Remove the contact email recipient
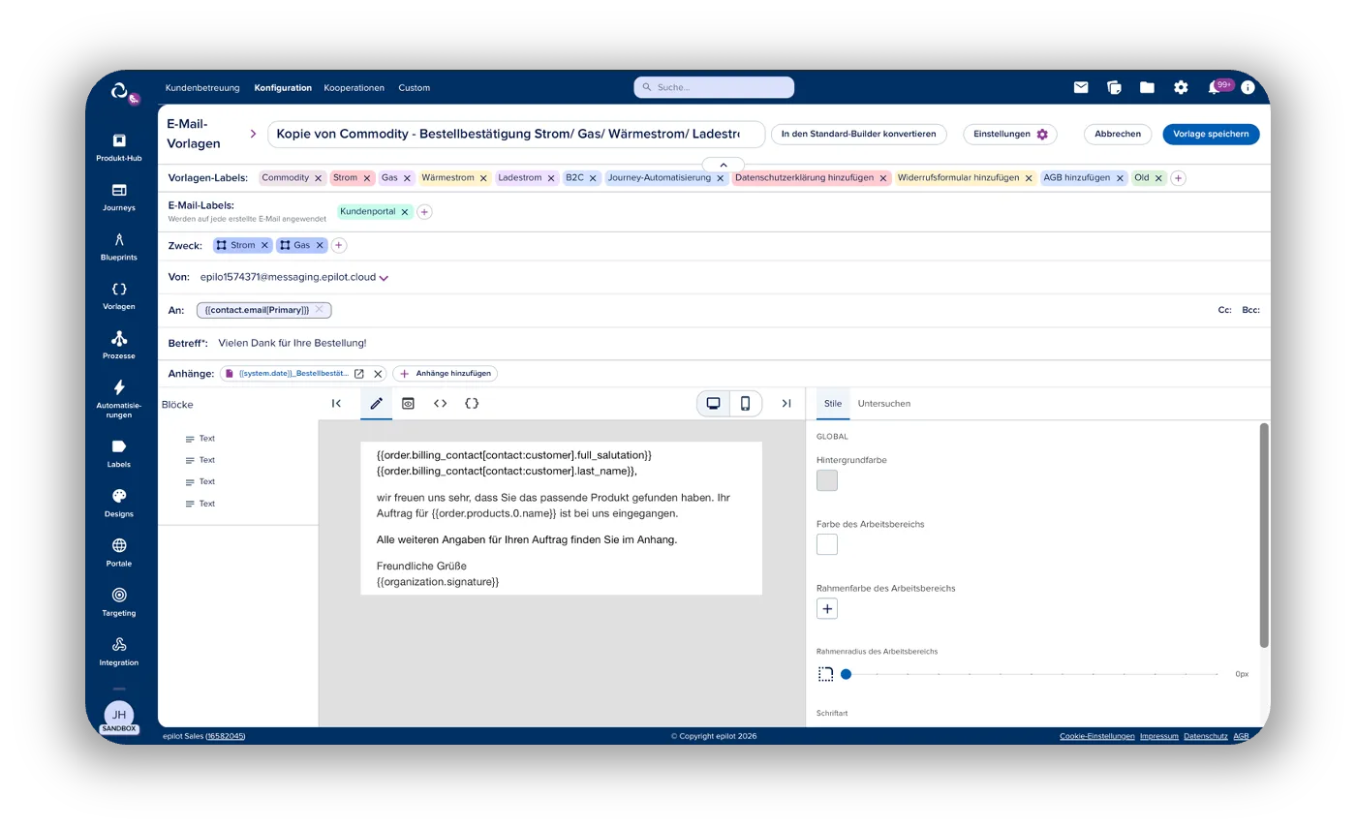This screenshot has height=829, width=1356. tap(319, 310)
